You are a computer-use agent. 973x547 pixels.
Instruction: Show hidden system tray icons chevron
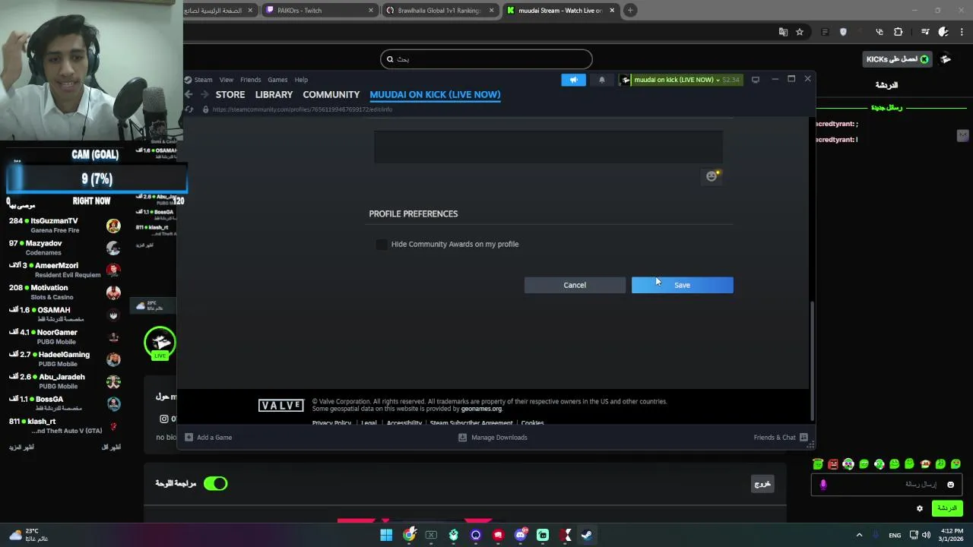click(859, 535)
